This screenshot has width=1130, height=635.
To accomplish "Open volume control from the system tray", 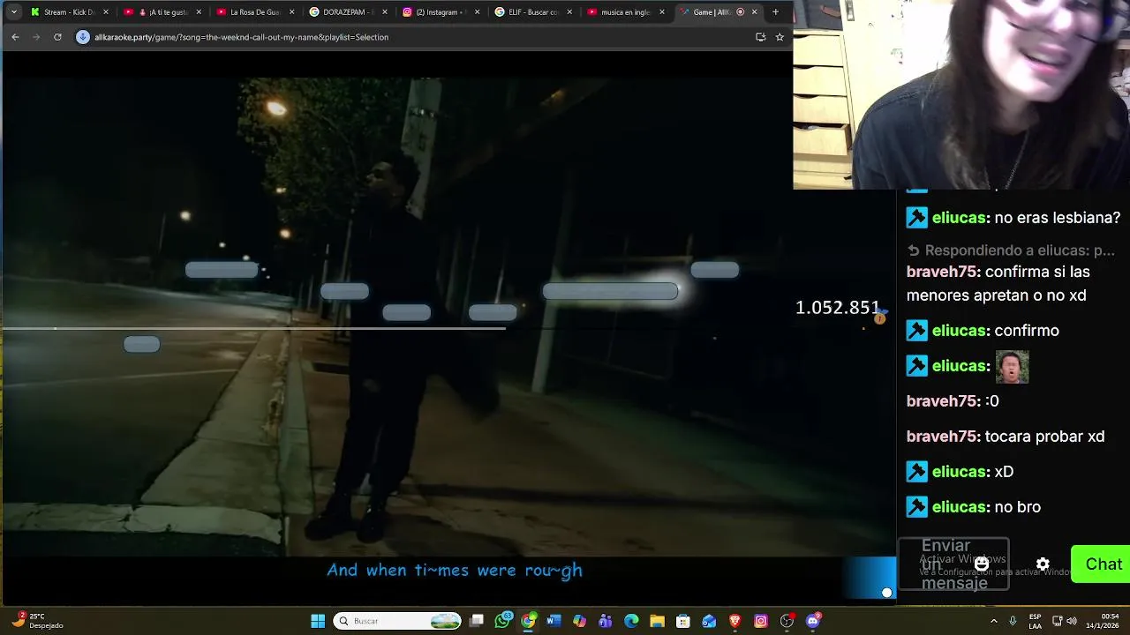I will point(1071,621).
